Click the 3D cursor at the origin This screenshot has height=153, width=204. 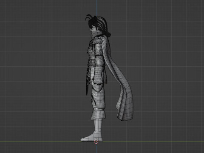point(96,142)
